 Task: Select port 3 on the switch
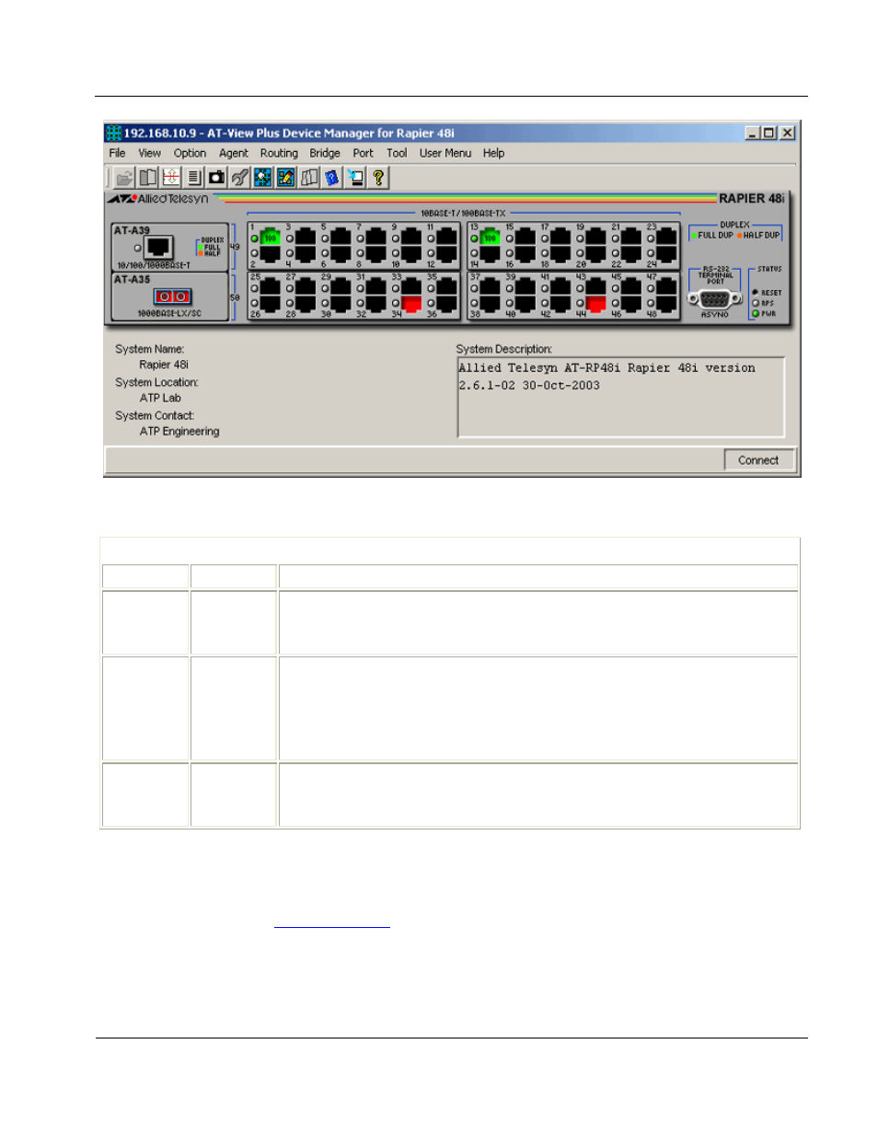pyautogui.click(x=305, y=238)
